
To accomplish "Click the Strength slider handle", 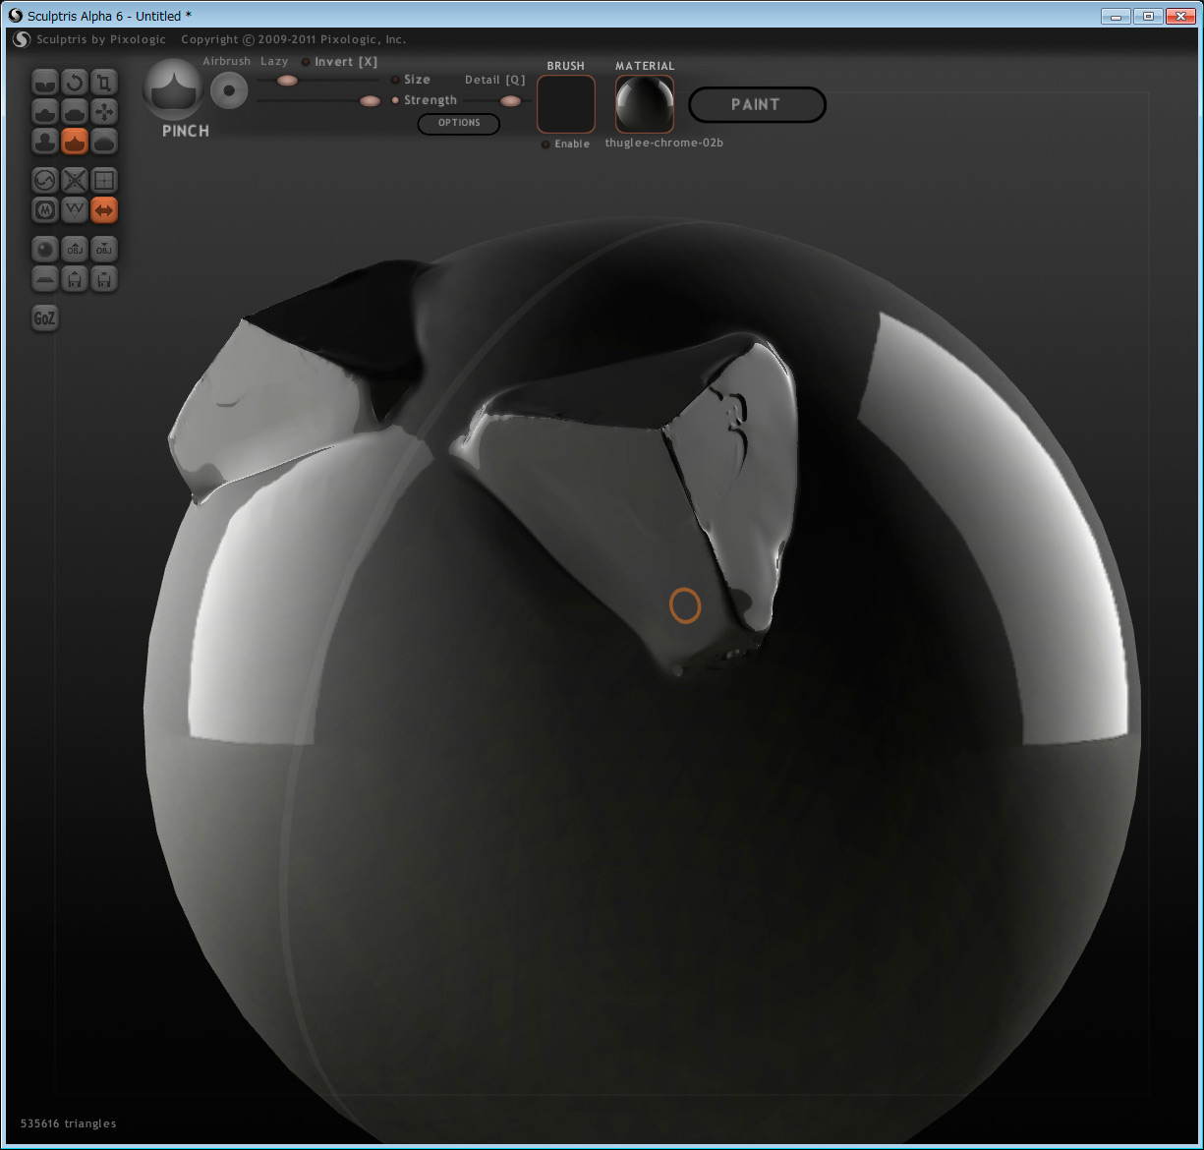I will click(371, 100).
